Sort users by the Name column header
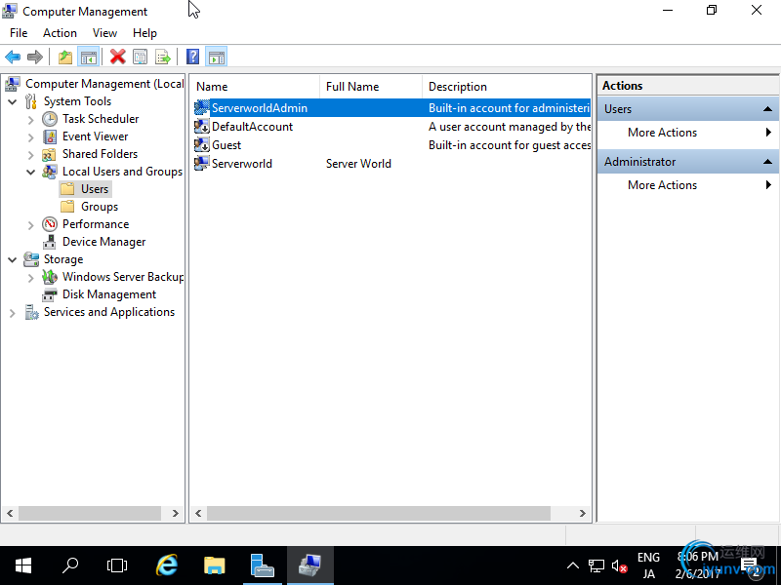The height and width of the screenshot is (585, 781). [256, 87]
